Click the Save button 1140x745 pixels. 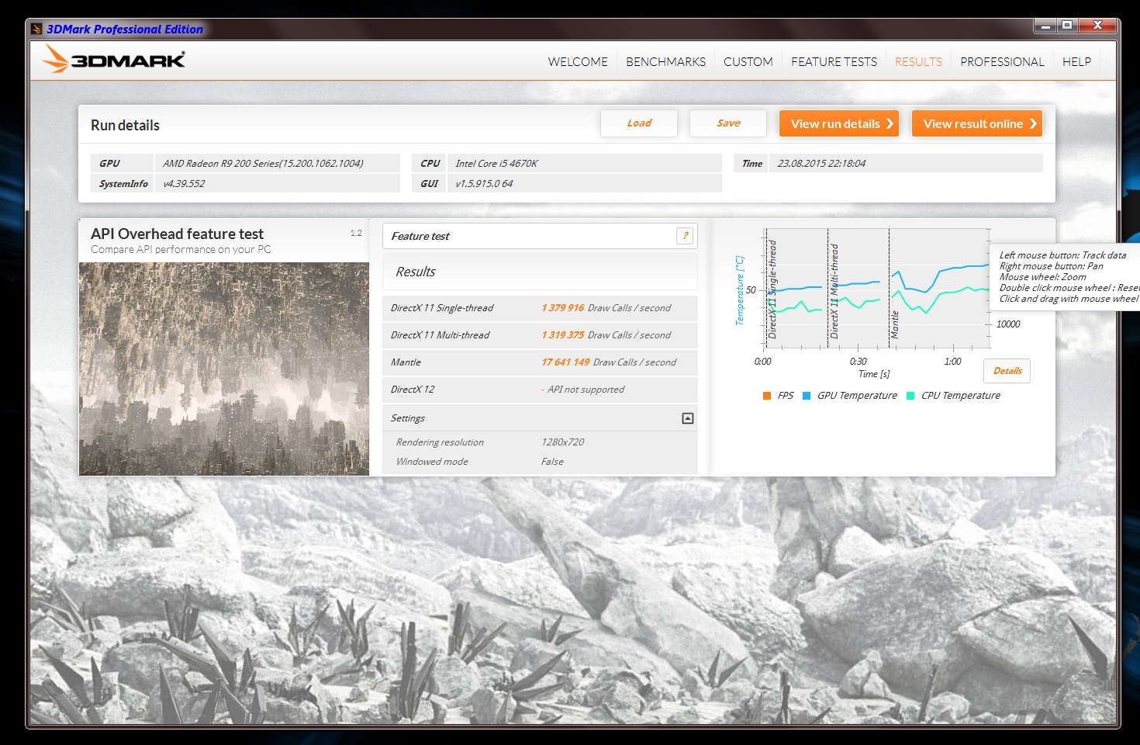pyautogui.click(x=728, y=123)
